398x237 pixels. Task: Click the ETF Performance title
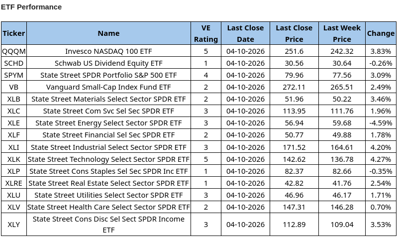(x=31, y=7)
